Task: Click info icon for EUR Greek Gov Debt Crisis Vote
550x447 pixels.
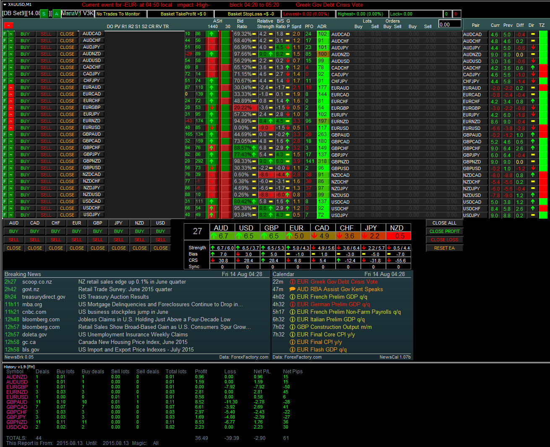Action: (x=292, y=282)
